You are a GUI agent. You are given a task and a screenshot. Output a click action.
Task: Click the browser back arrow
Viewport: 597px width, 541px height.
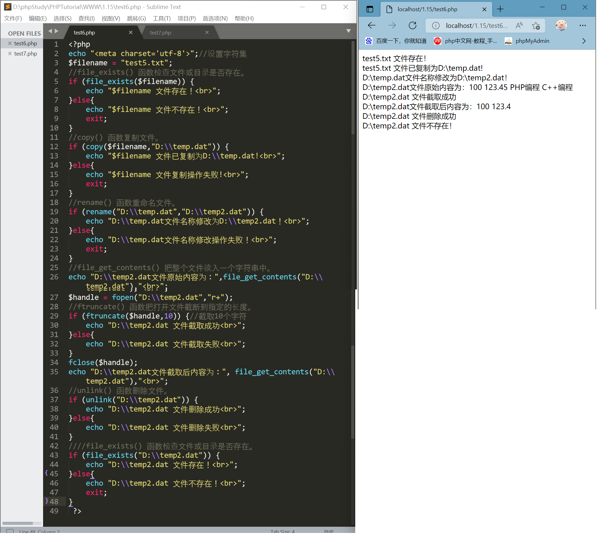click(x=371, y=25)
